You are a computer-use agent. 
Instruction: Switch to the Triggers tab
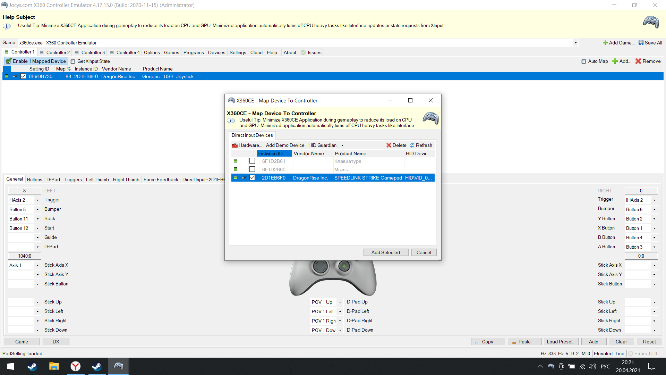point(73,180)
